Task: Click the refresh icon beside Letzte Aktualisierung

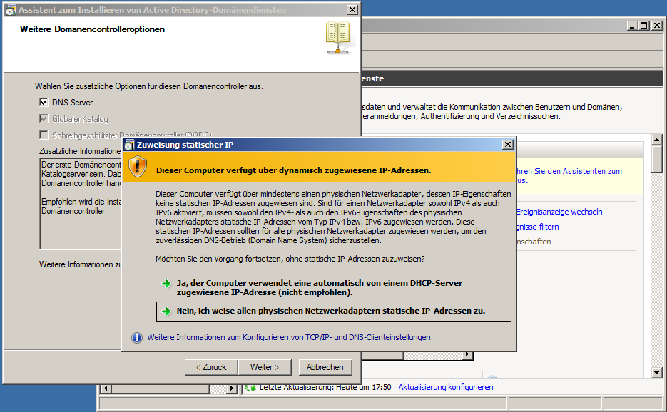Action: [250, 387]
